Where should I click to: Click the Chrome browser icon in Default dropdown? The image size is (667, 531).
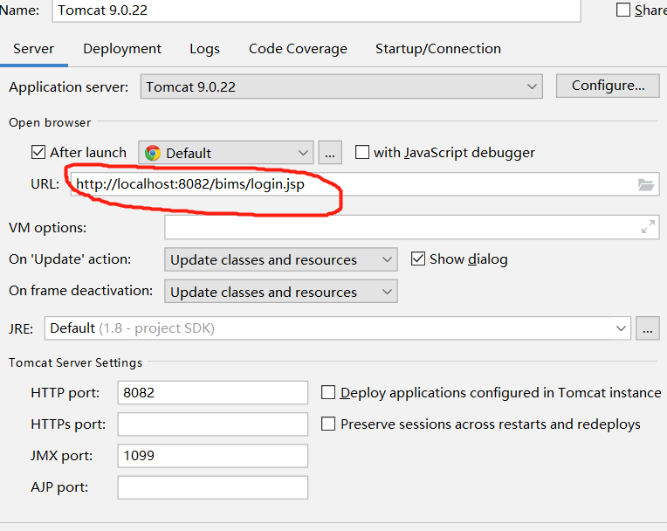click(x=153, y=153)
